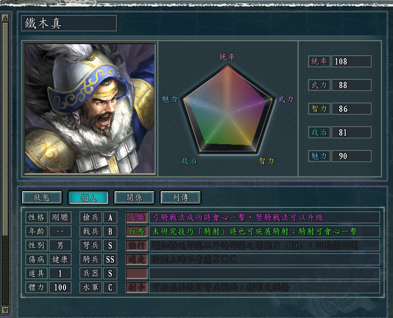Viewport: 393px width, 318px height.
Task: Click the 智力 value 86
Action: pyautogui.click(x=352, y=109)
